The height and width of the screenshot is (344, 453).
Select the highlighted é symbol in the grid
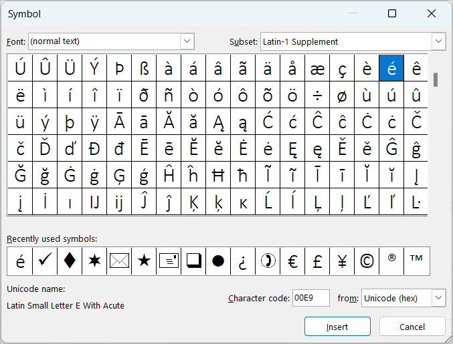391,68
